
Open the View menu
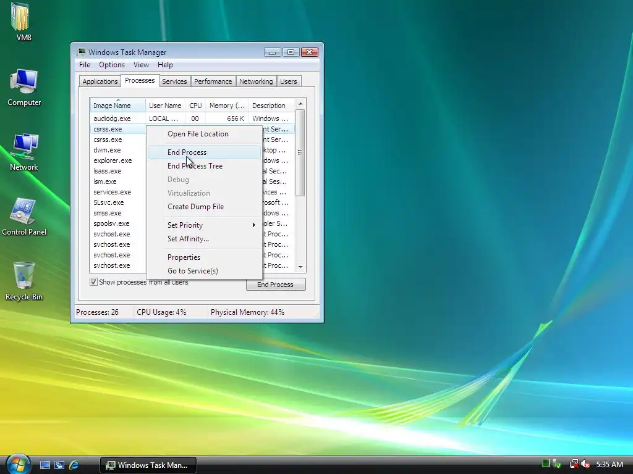(x=141, y=65)
